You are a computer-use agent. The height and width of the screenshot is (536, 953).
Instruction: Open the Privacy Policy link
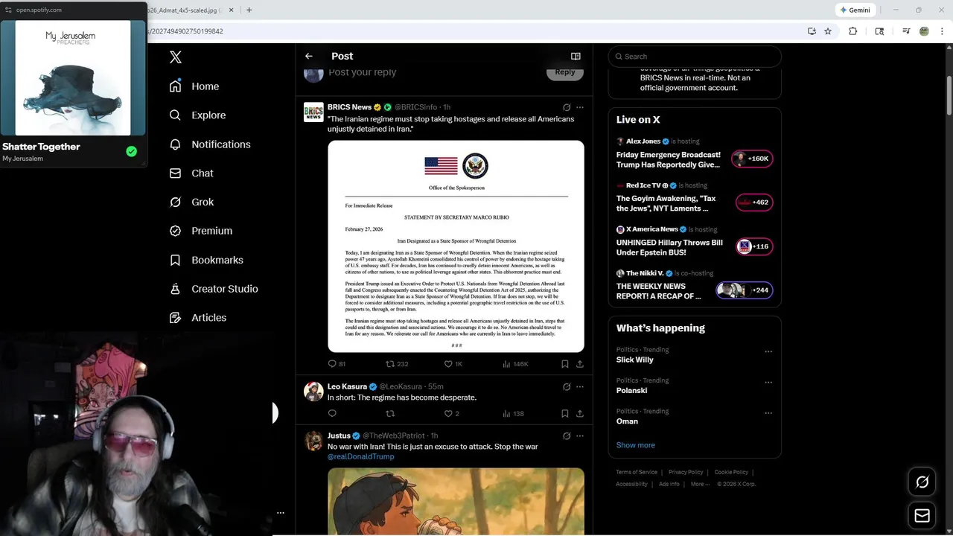686,472
